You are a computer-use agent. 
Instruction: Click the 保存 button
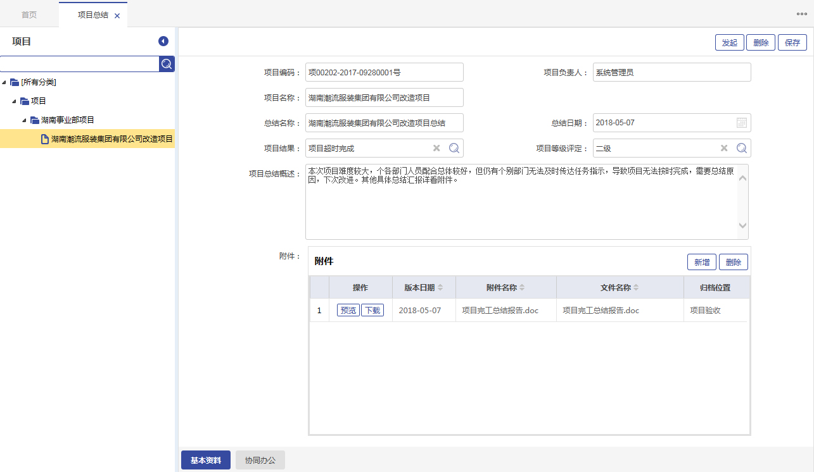(x=792, y=42)
